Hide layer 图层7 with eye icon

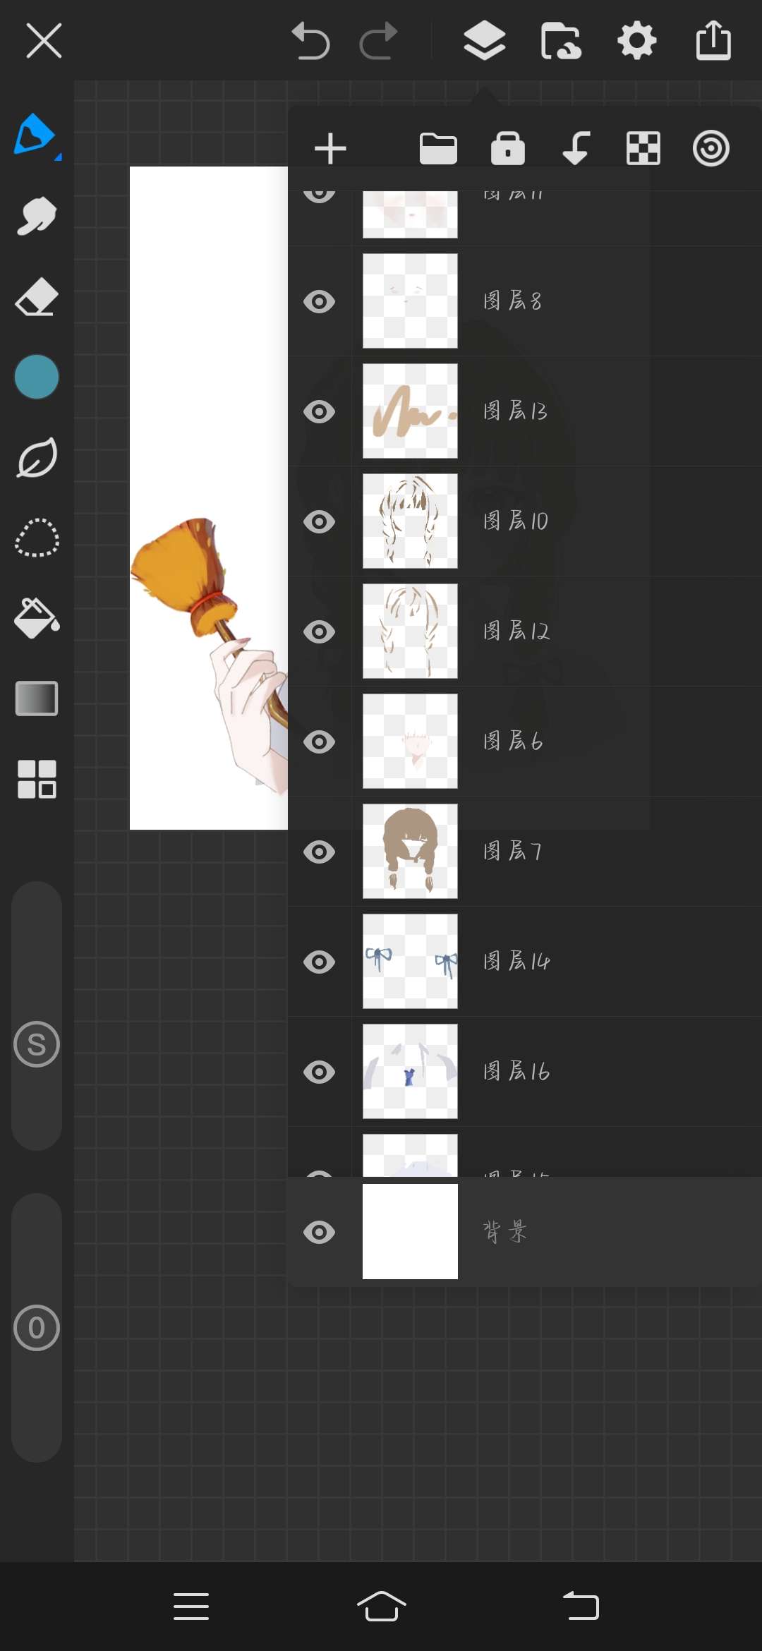319,852
